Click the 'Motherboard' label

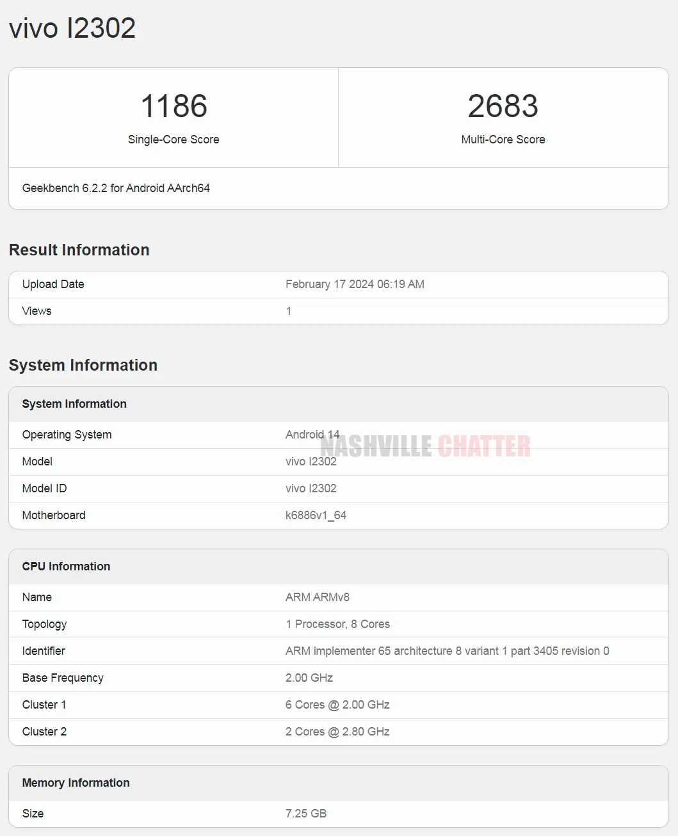54,515
